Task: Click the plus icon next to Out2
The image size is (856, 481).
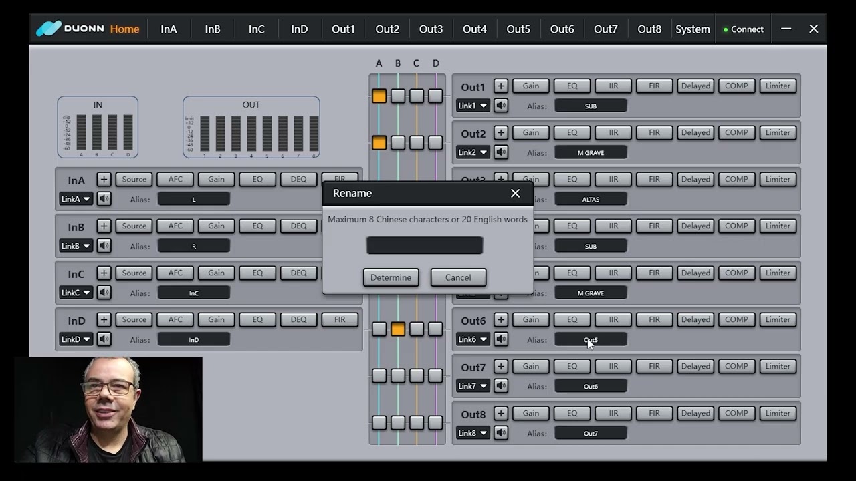Action: [x=501, y=132]
